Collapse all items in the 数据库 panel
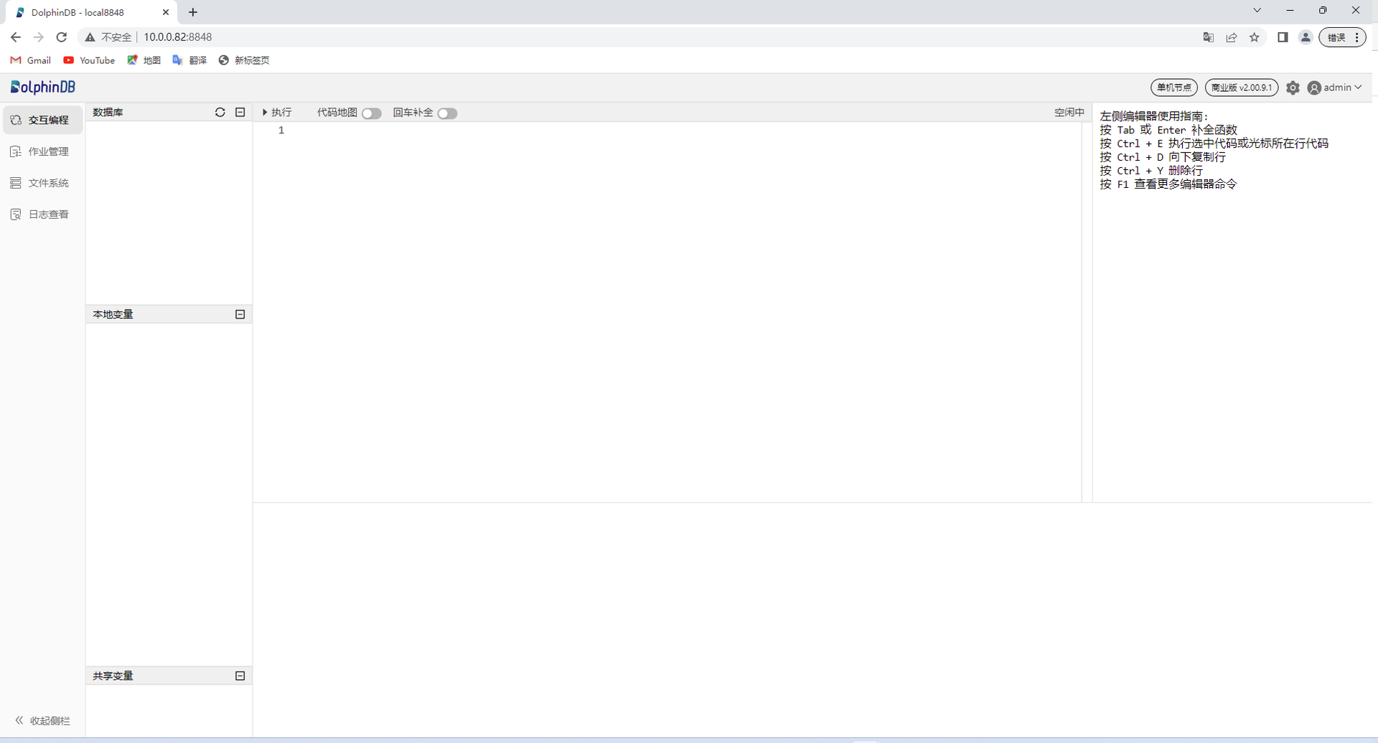 point(240,113)
